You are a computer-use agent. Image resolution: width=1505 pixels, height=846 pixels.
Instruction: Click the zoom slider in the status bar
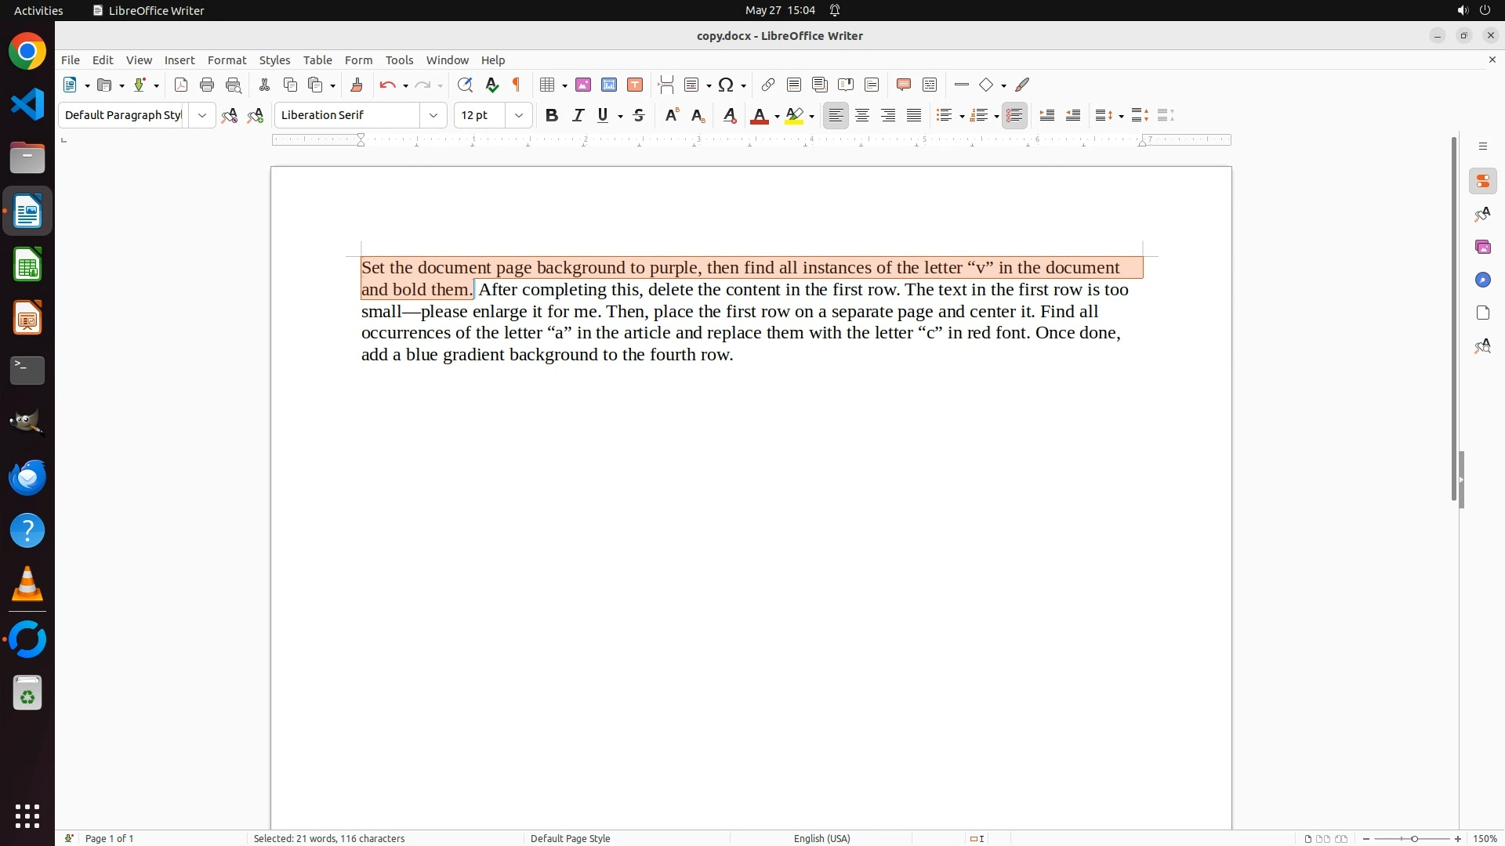pyautogui.click(x=1413, y=838)
